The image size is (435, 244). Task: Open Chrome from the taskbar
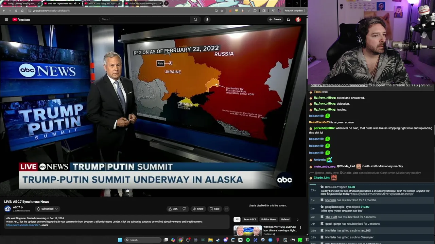point(180,240)
